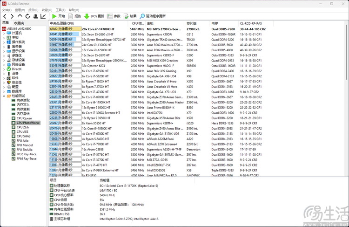The height and width of the screenshot is (227, 349).
Task: Expand the 操作系统 tree node
Action: (x=4, y=42)
